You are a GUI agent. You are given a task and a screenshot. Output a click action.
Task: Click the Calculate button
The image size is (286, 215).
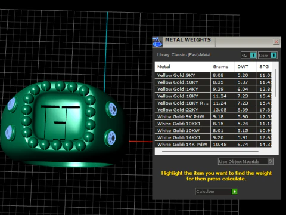point(216,191)
